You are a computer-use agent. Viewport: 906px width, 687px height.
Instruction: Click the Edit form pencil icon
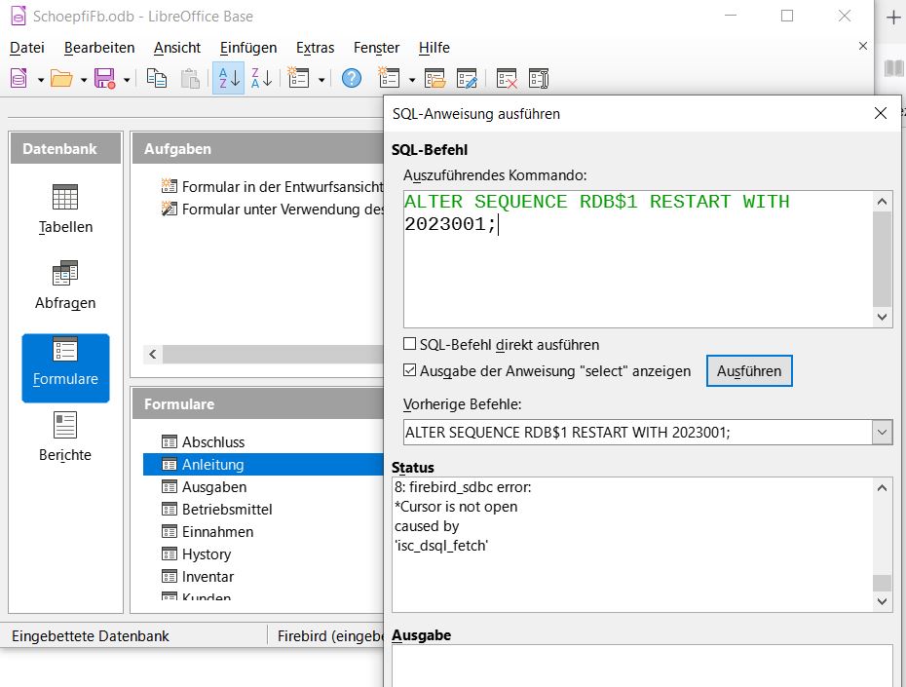click(x=467, y=78)
